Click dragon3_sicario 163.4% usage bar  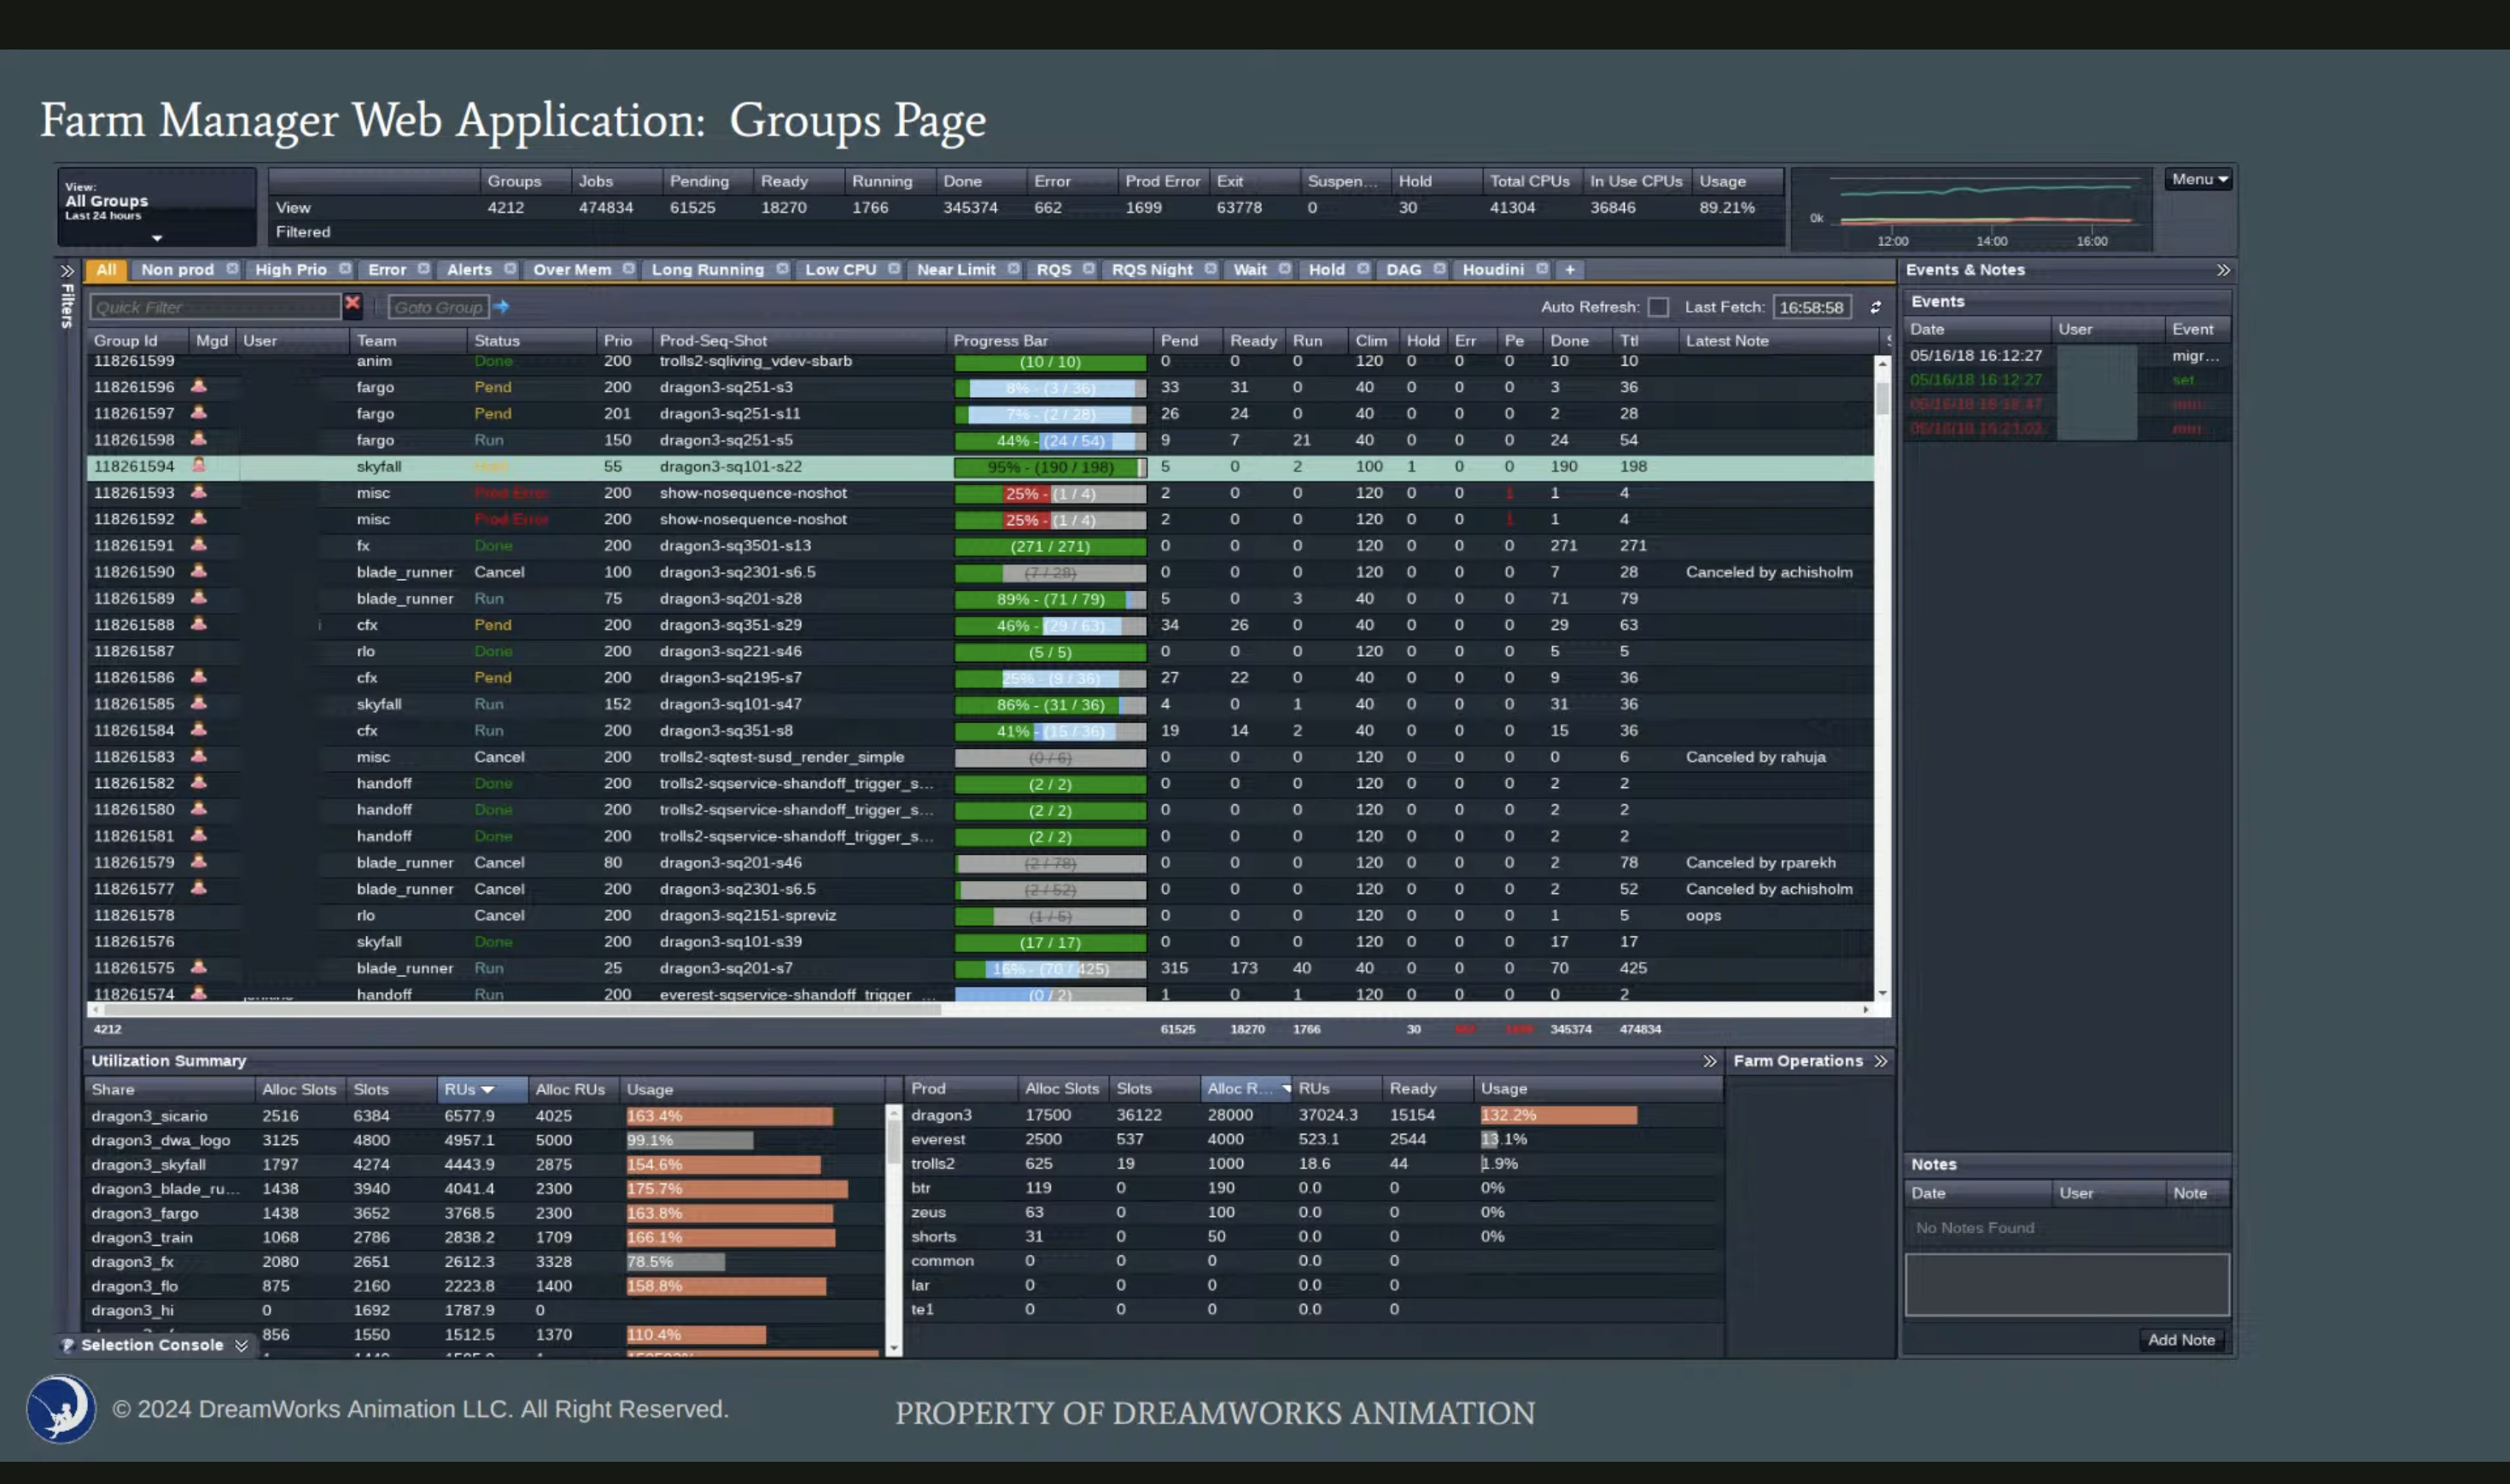click(x=730, y=1116)
